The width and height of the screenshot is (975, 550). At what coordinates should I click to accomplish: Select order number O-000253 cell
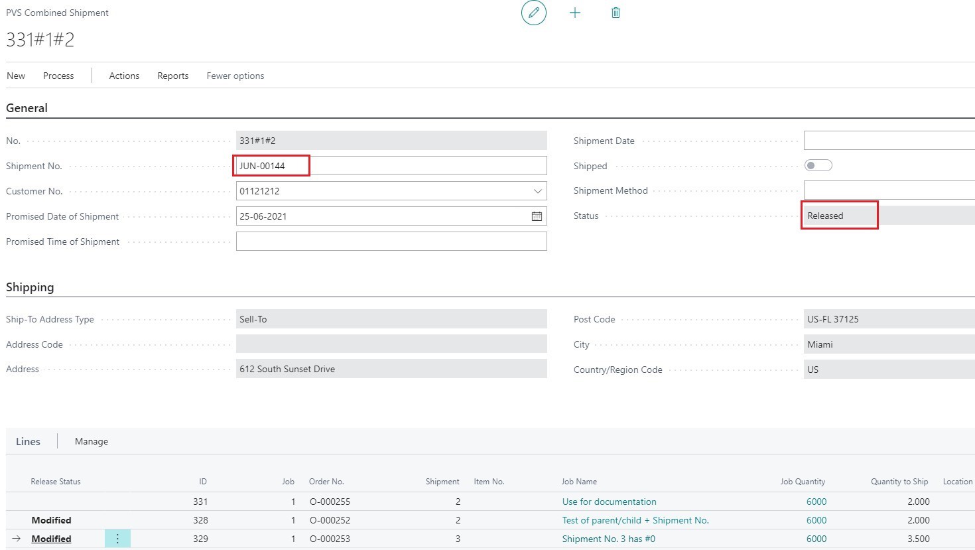pyautogui.click(x=330, y=539)
